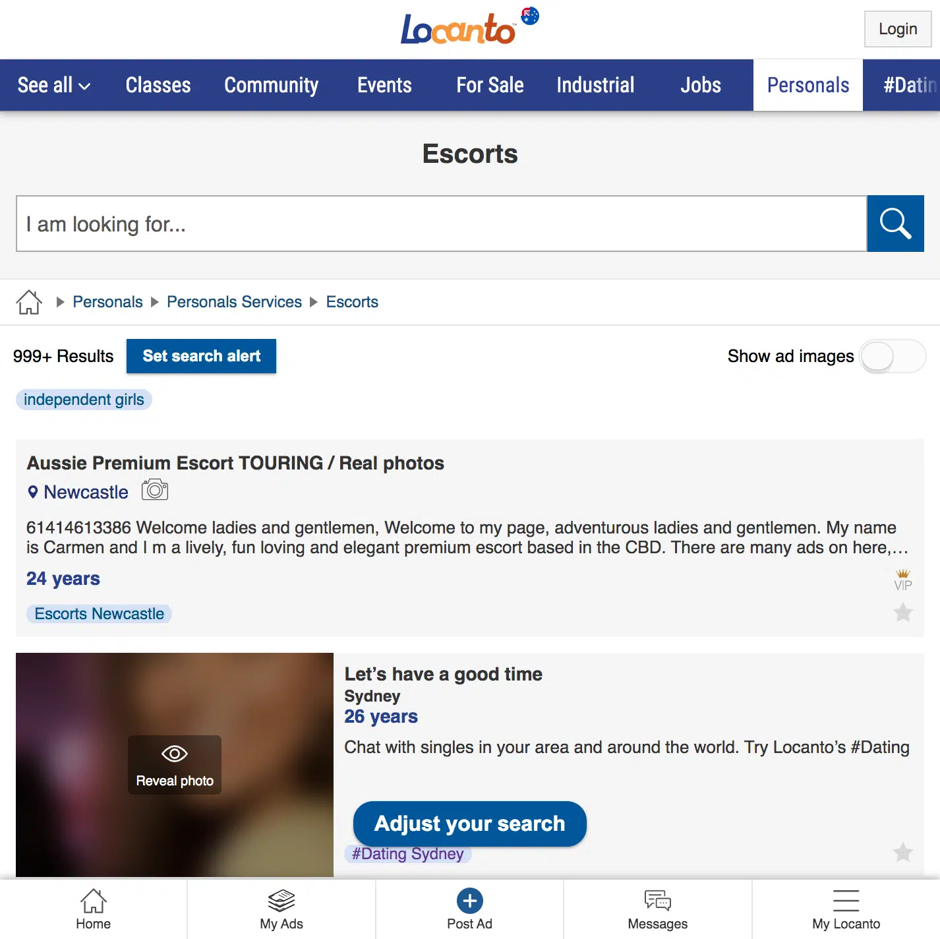Click the Locanto logo

click(458, 29)
